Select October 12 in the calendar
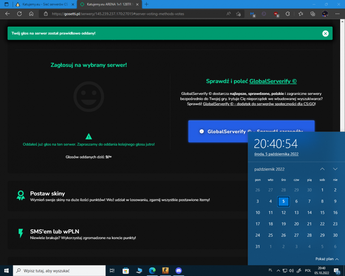This screenshot has height=276, width=345. coord(283,213)
